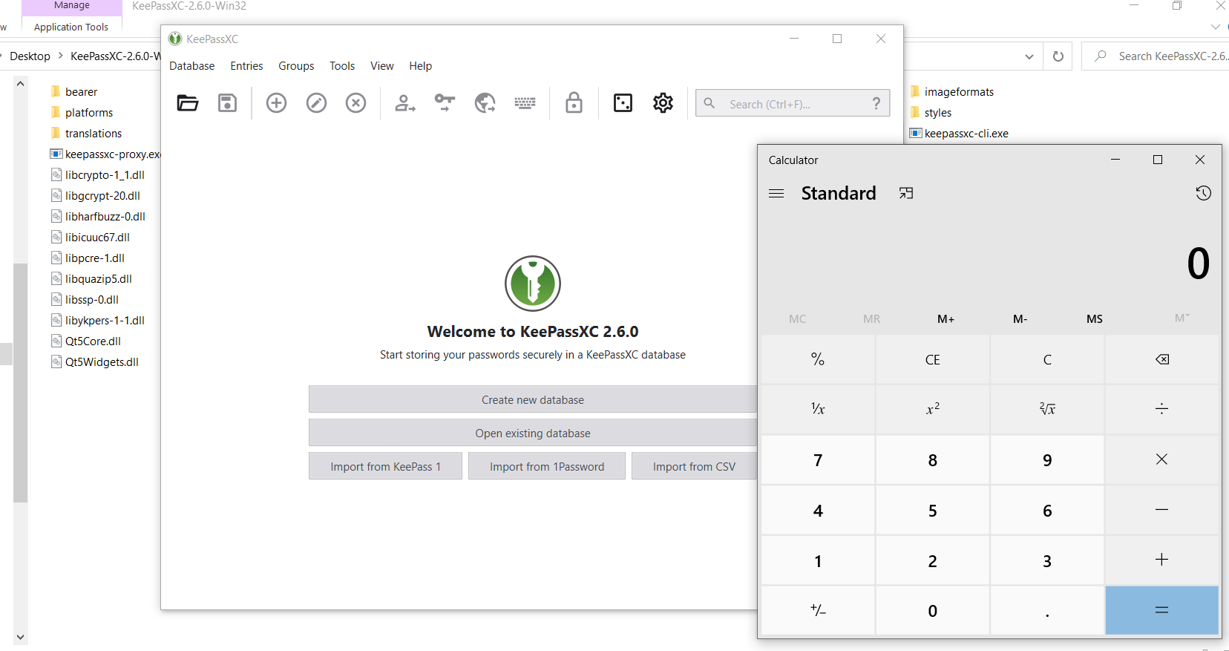1229x651 pixels.
Task: Click Calculator equals button
Action: pos(1161,610)
